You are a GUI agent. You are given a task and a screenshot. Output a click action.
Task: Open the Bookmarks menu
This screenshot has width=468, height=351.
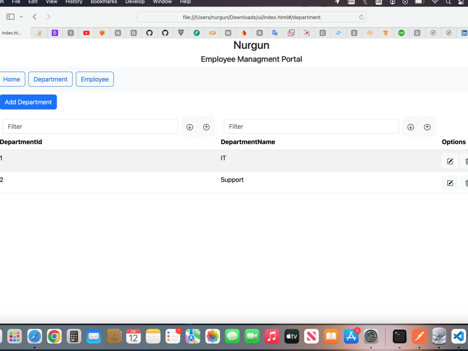coord(104,2)
